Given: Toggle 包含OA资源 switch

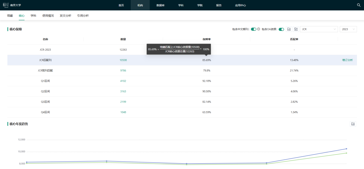Looking at the screenshot, I should point(281,29).
